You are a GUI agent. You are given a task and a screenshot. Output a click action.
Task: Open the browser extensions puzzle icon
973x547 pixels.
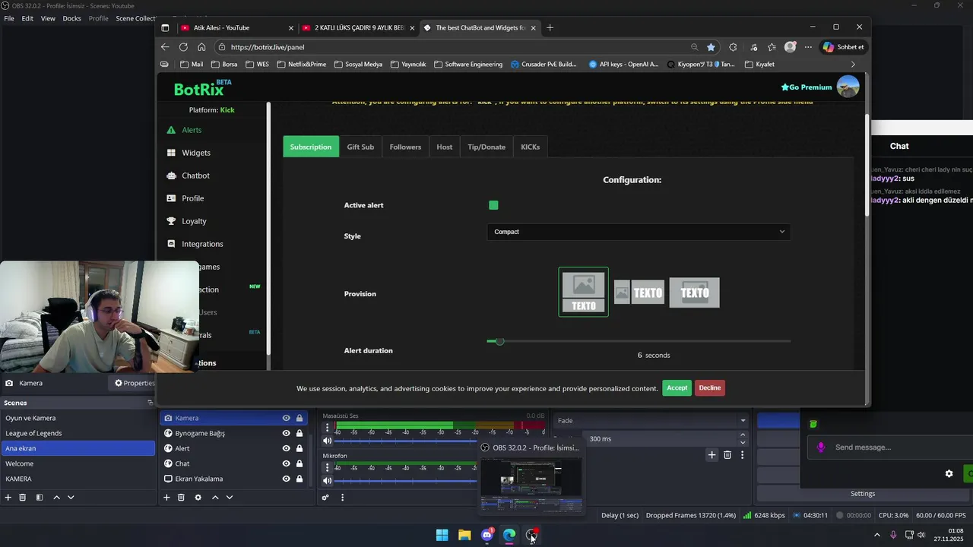733,47
